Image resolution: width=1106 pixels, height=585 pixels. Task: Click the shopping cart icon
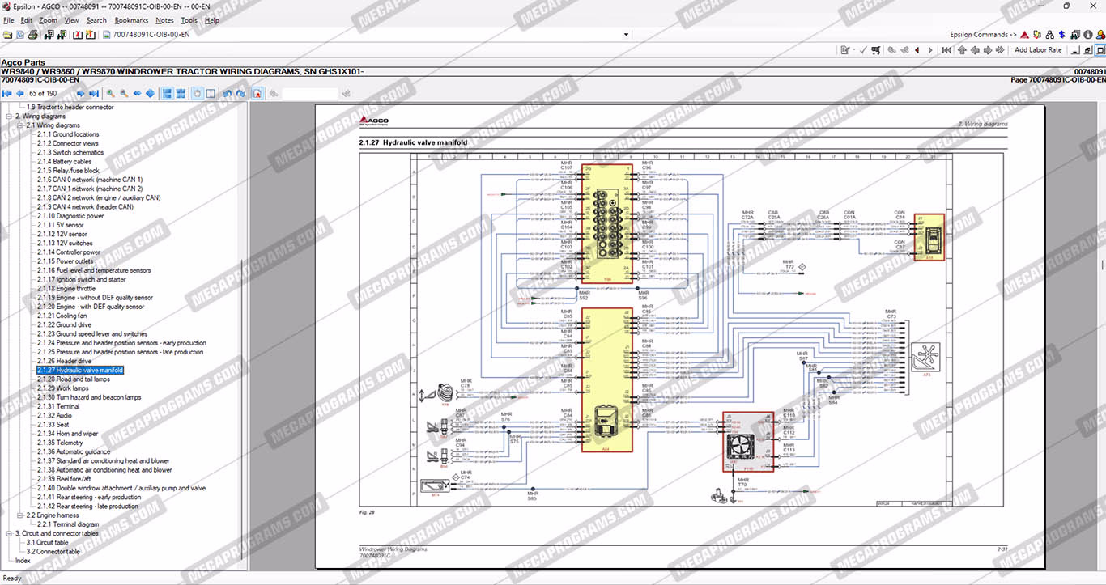coord(875,50)
